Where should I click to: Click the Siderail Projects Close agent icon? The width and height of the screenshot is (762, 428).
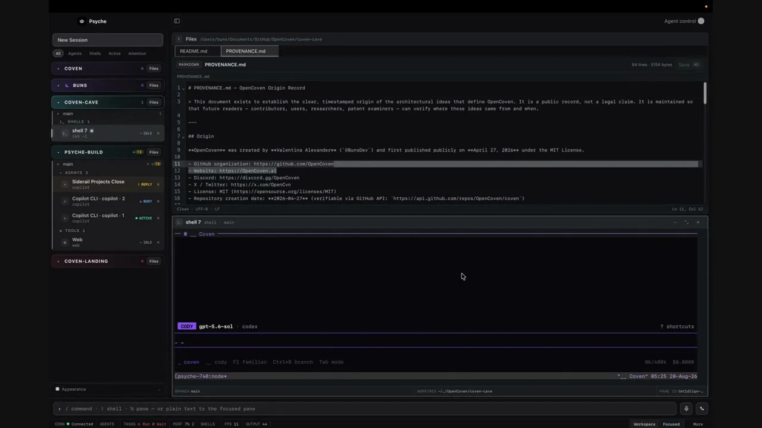(x=65, y=184)
